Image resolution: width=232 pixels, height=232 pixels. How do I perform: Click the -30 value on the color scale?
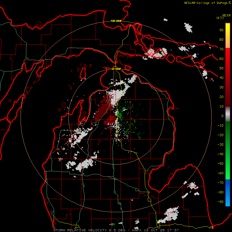point(220,145)
